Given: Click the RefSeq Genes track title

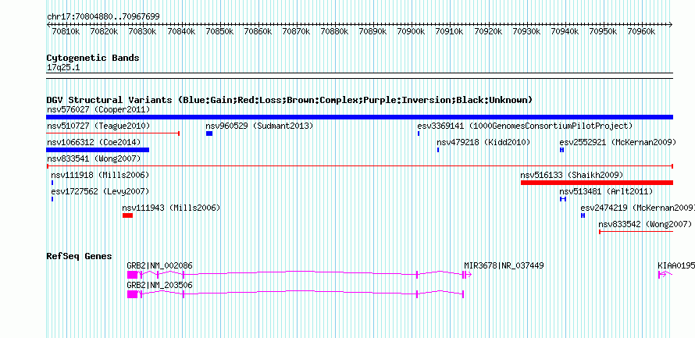Looking at the screenshot, I should click(x=80, y=257).
